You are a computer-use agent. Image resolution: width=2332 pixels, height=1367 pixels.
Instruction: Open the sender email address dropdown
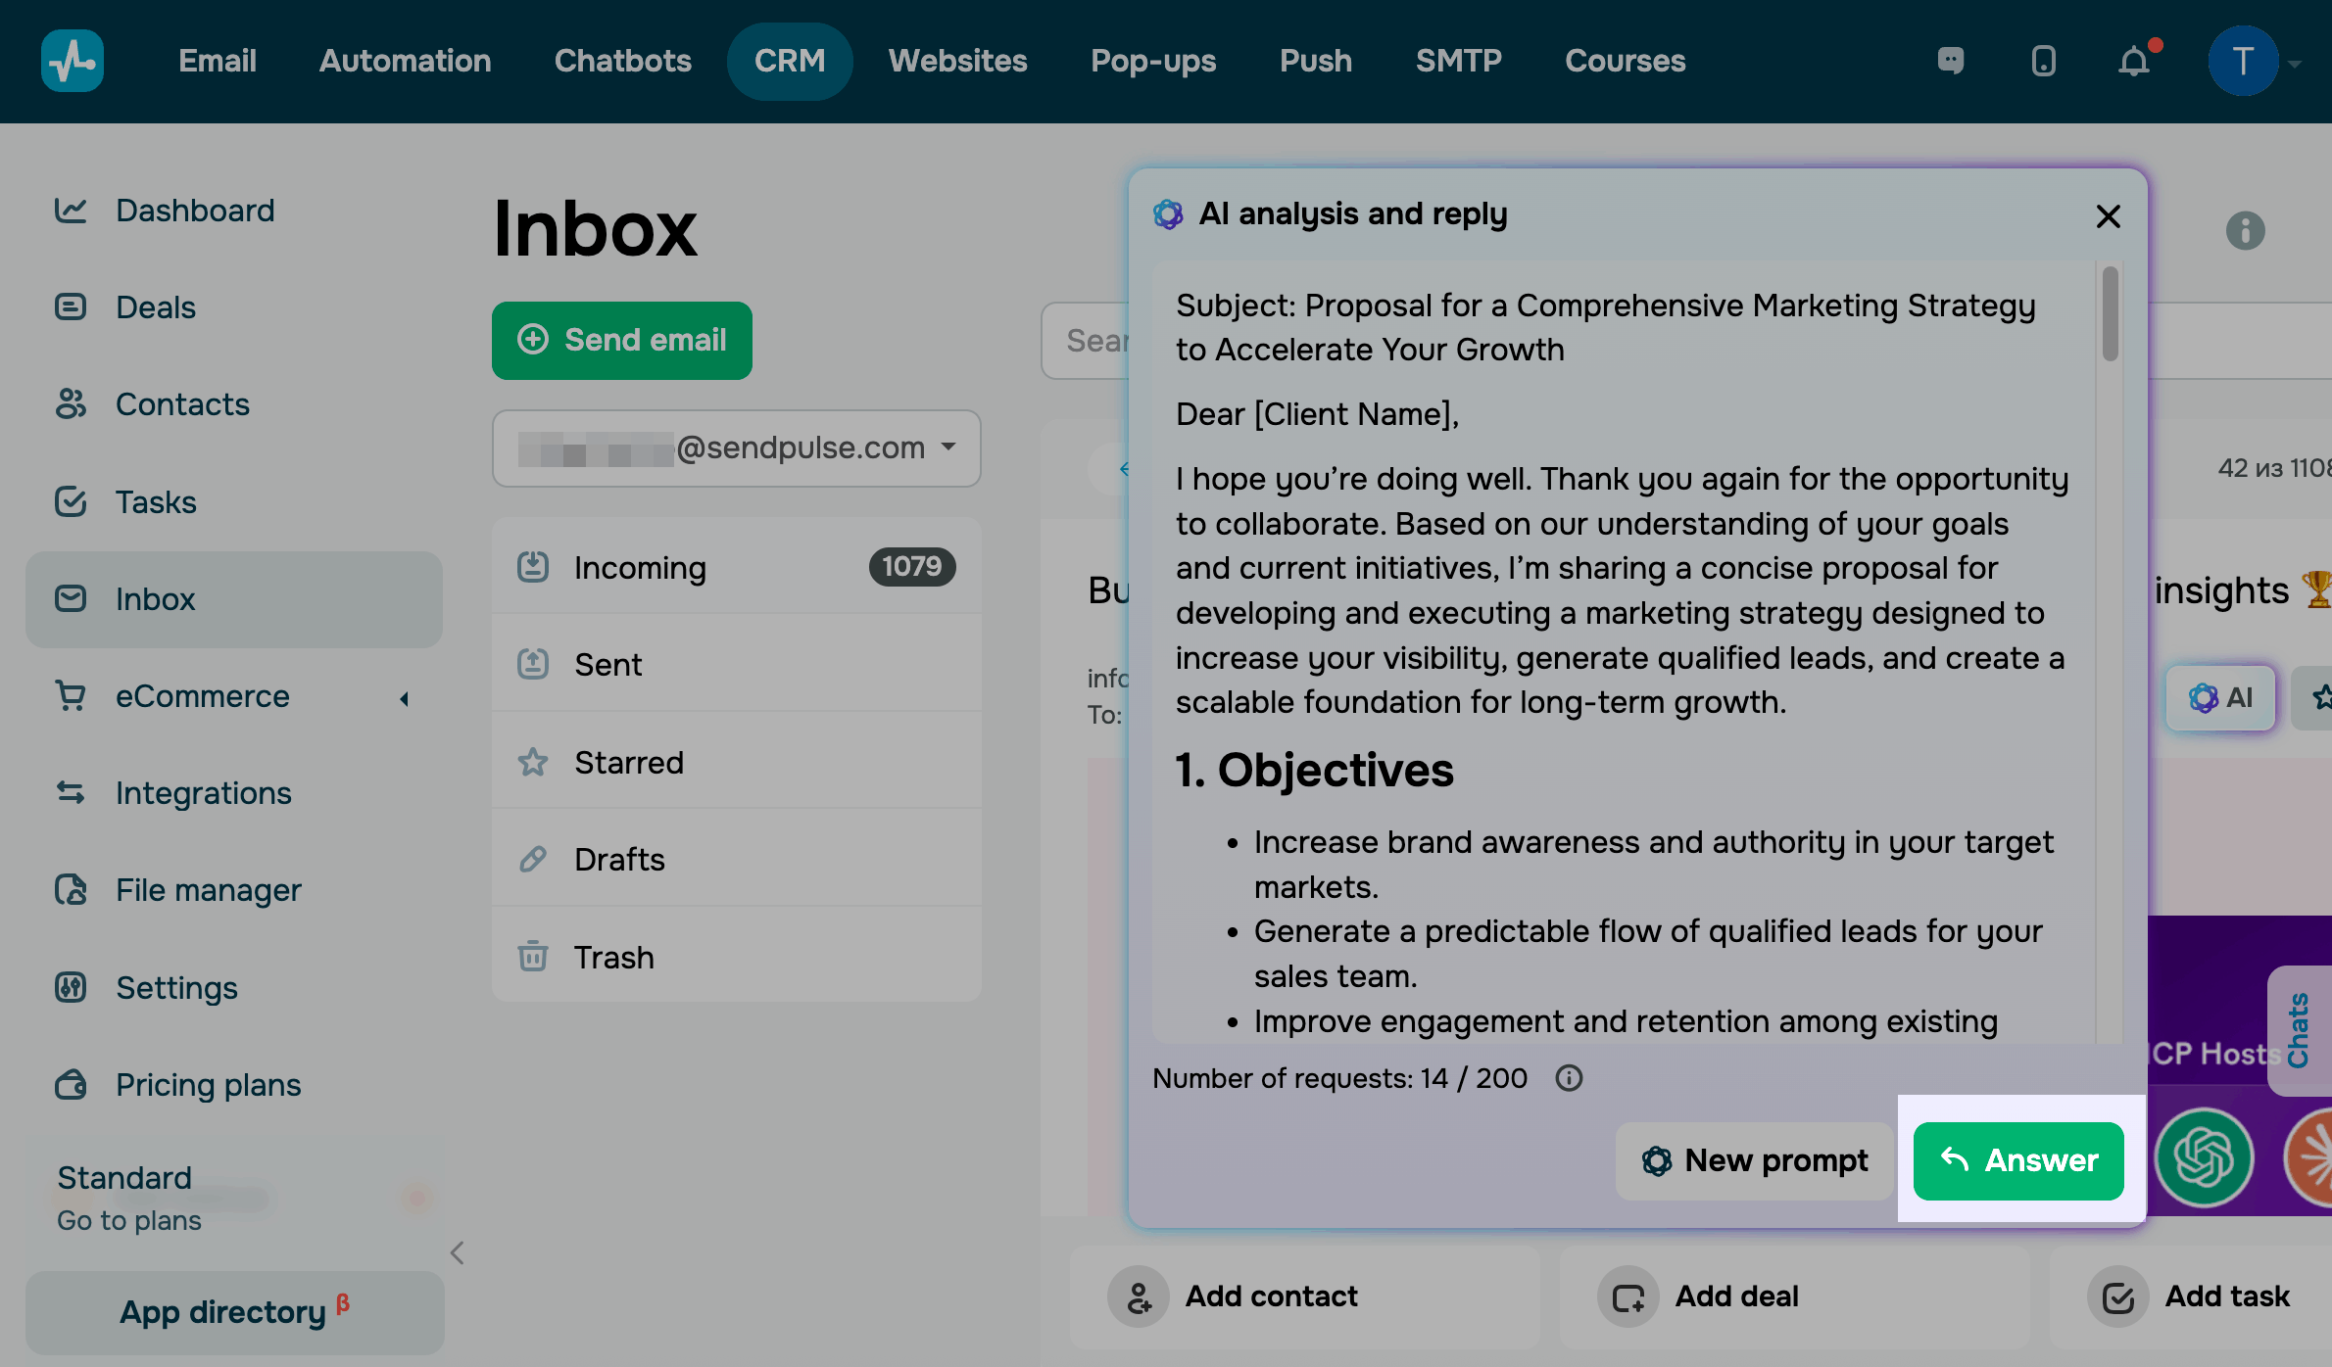tap(737, 448)
